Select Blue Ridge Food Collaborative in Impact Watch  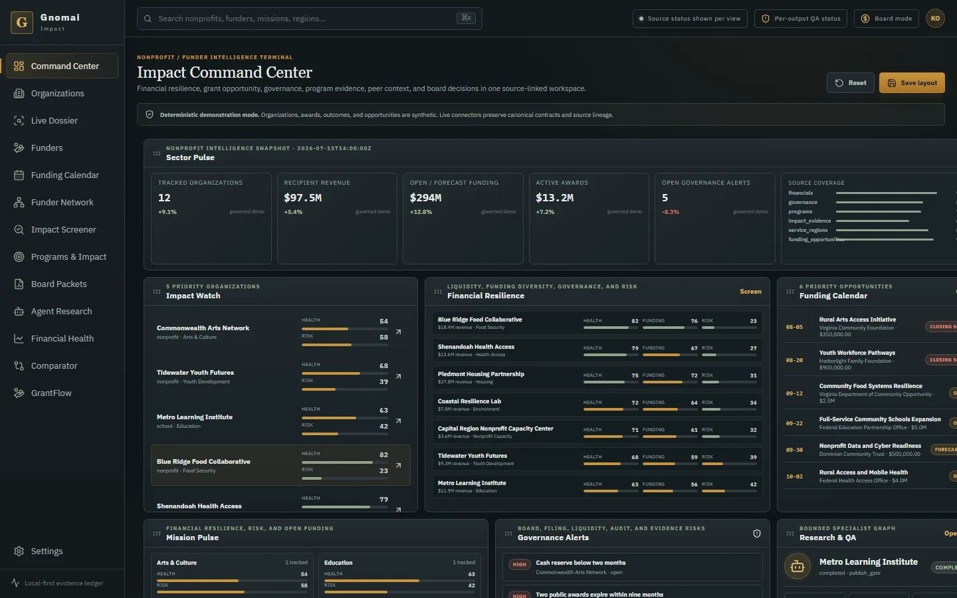(x=280, y=465)
